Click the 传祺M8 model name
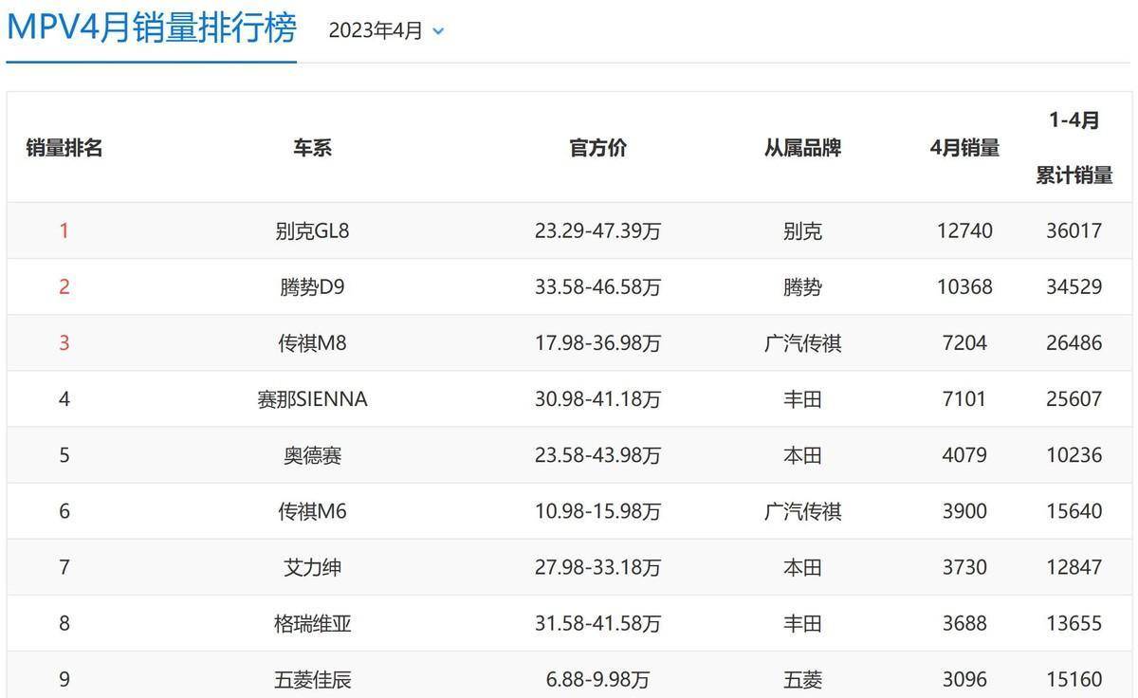Screen dimensions: 1138x698 (x=312, y=342)
